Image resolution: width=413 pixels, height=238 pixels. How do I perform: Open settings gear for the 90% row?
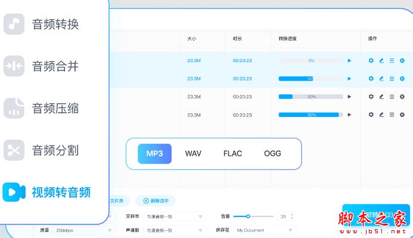pyautogui.click(x=371, y=115)
